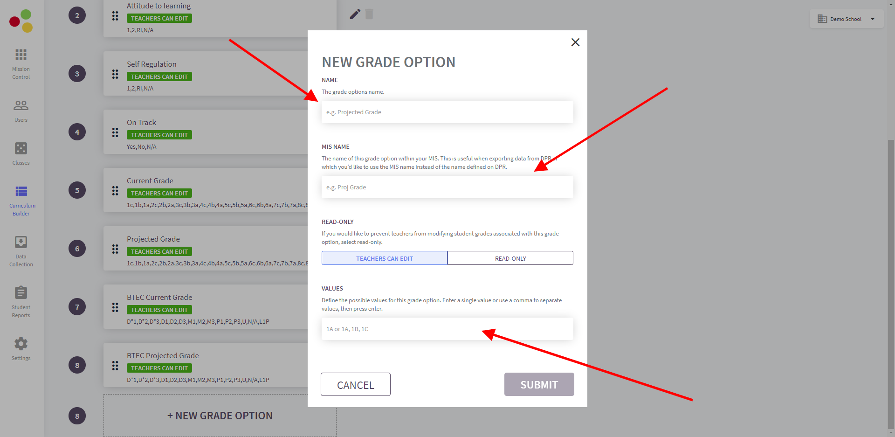The height and width of the screenshot is (437, 895).
Task: Click the Cancel button in the dialog
Action: (355, 385)
